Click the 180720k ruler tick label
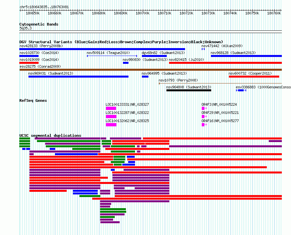291x235 pixels. 186,13
